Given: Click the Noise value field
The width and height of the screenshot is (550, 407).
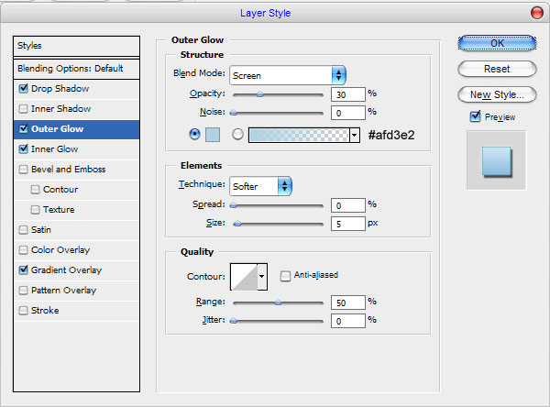Looking at the screenshot, I should coord(348,113).
